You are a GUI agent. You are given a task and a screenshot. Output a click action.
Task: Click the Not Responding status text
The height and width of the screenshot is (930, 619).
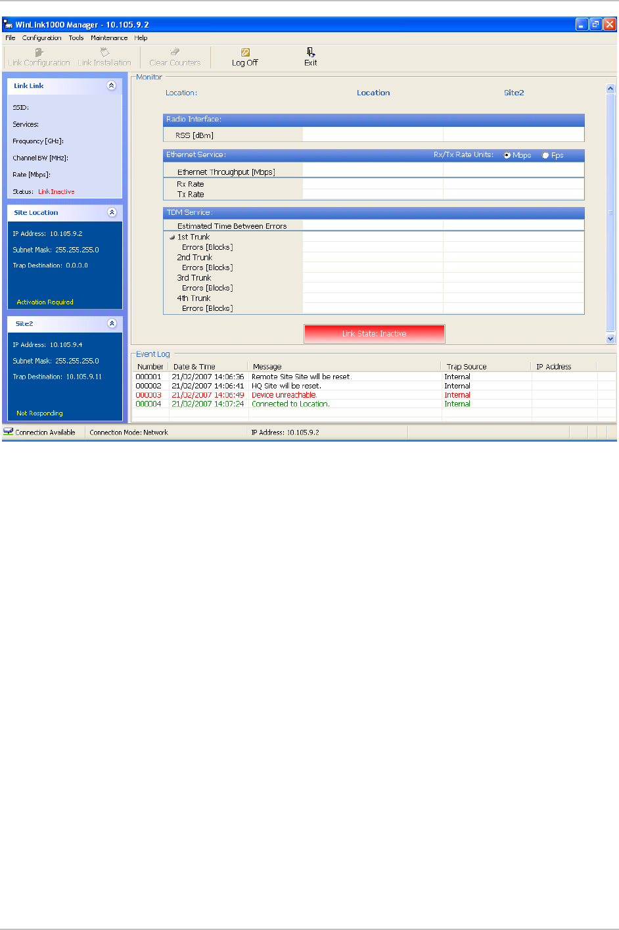(39, 413)
